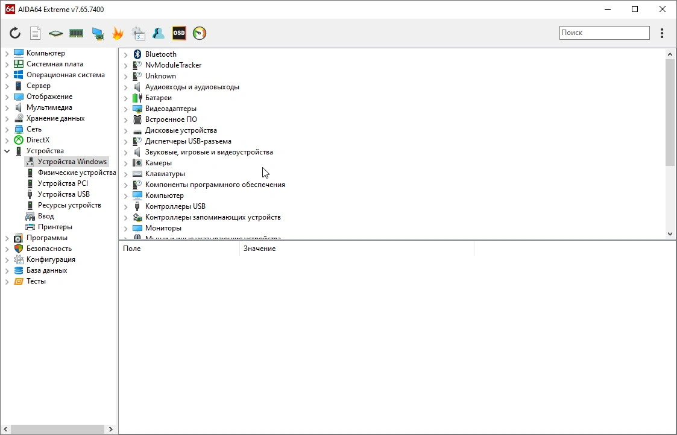677x435 pixels.
Task: Click the Видеоадаптеры icon
Action: [137, 109]
